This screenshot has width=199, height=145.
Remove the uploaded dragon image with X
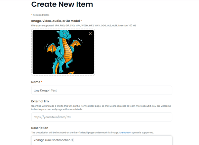(x=90, y=33)
